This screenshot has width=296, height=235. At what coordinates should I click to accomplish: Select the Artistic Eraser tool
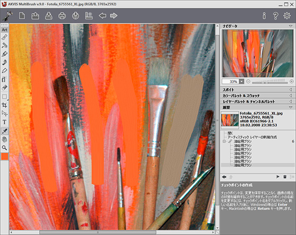coord(5,88)
